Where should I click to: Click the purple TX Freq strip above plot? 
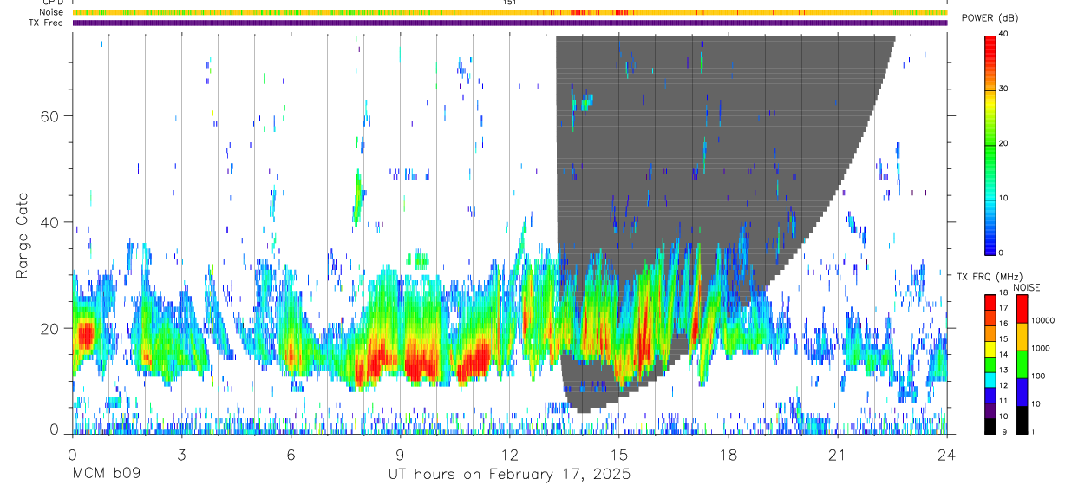click(510, 23)
